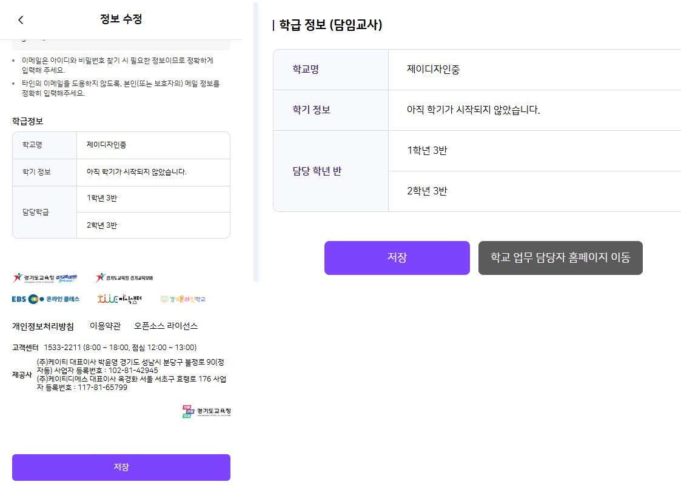
Task: Select the 1학년 3반 row in 담당 학년 반
Action: point(535,151)
